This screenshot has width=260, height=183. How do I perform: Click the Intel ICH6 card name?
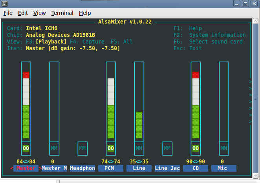42,28
